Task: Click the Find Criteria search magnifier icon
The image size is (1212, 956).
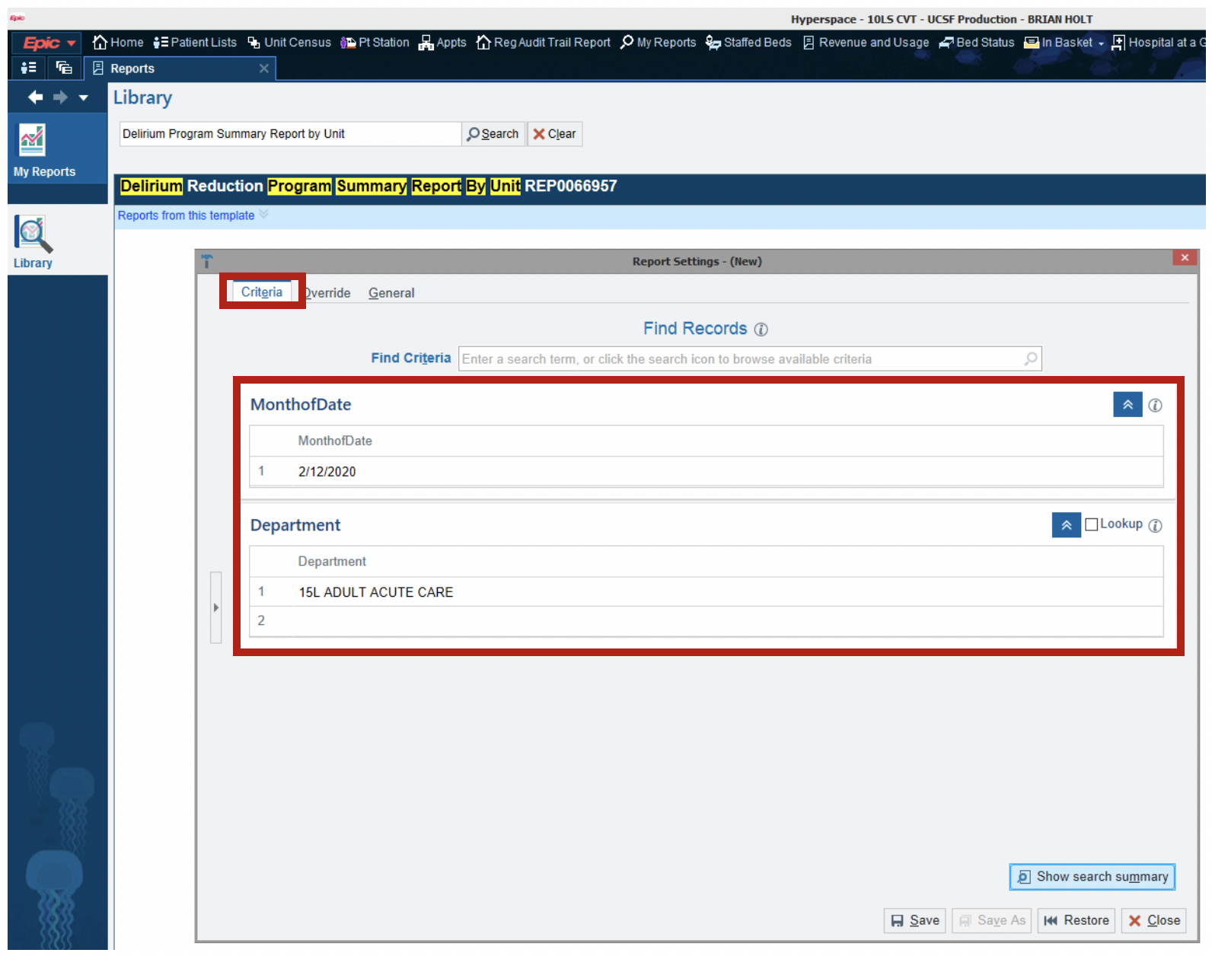Action: tap(1030, 359)
